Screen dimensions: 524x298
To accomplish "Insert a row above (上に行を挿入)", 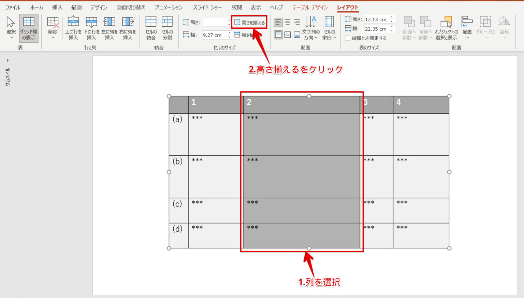I will tap(73, 28).
